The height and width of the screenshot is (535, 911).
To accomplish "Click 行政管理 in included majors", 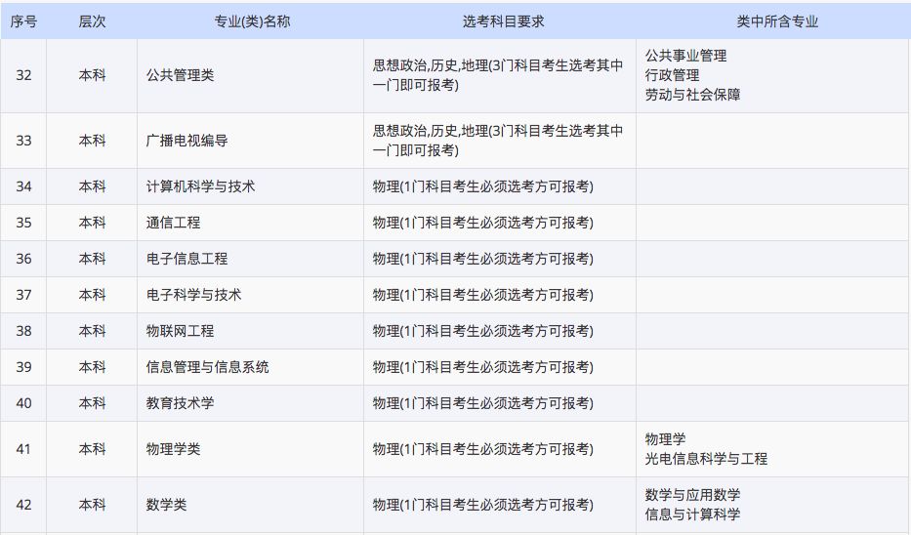I will (x=672, y=75).
